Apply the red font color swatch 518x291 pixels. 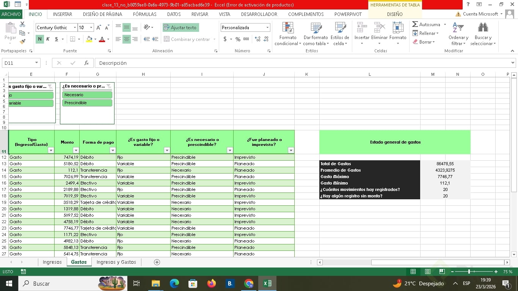click(102, 39)
